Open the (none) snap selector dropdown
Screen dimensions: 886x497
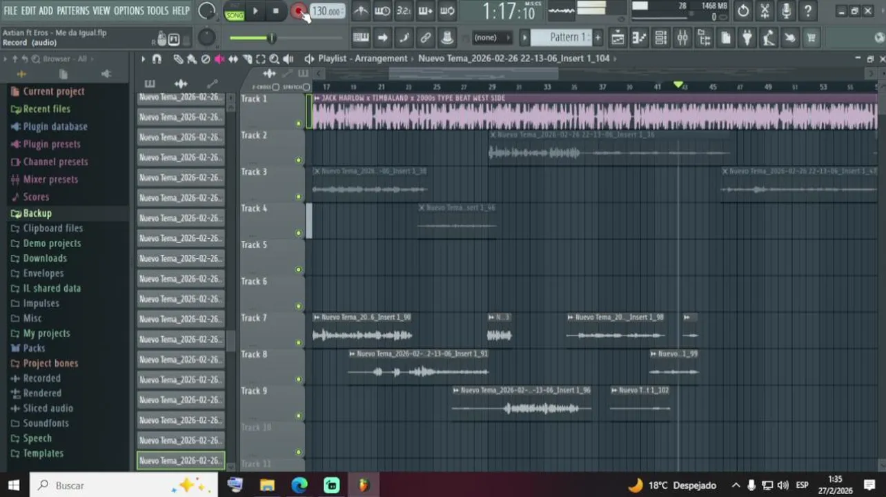[x=491, y=38]
